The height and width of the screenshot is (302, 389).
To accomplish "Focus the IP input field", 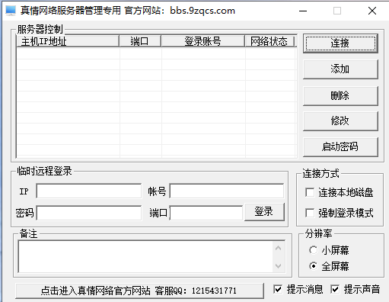I will coord(89,191).
